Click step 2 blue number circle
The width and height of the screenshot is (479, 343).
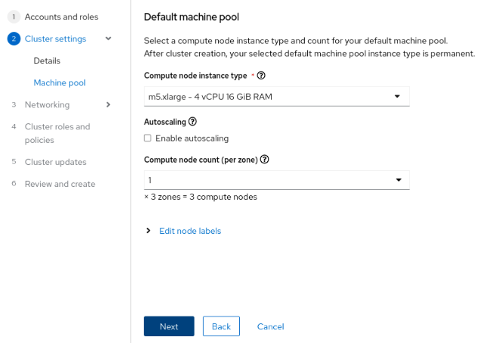click(14, 39)
